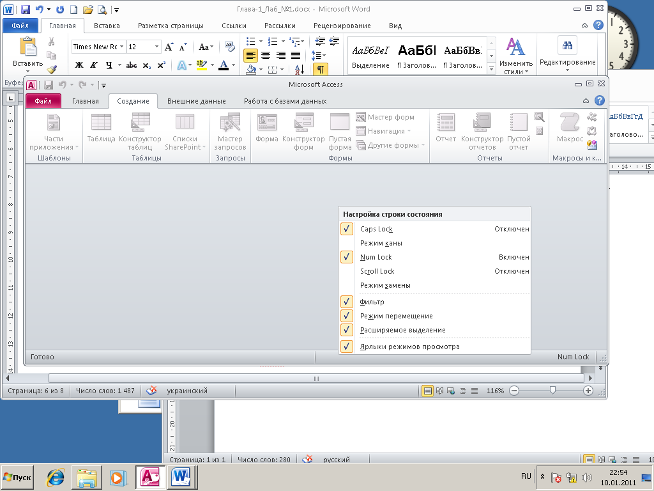This screenshot has height=491, width=654.
Task: Click Word zoom out minus button
Action: tap(514, 391)
